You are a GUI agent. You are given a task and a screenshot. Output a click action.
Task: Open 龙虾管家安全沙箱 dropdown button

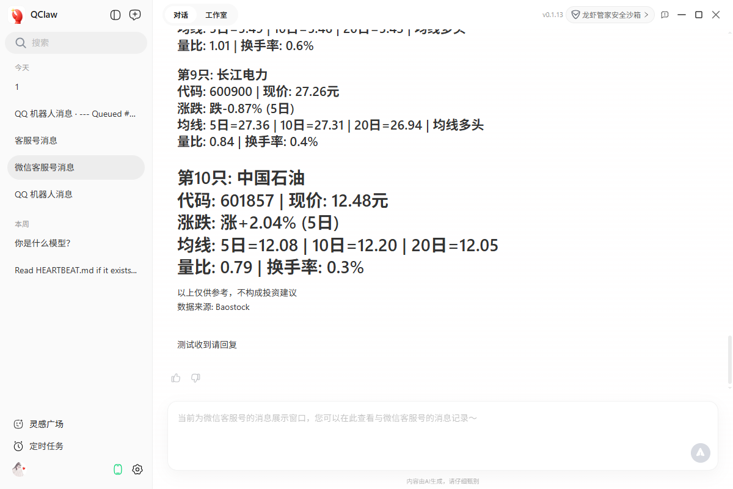pyautogui.click(x=610, y=15)
